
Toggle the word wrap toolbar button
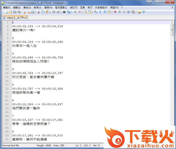(x=96, y=12)
